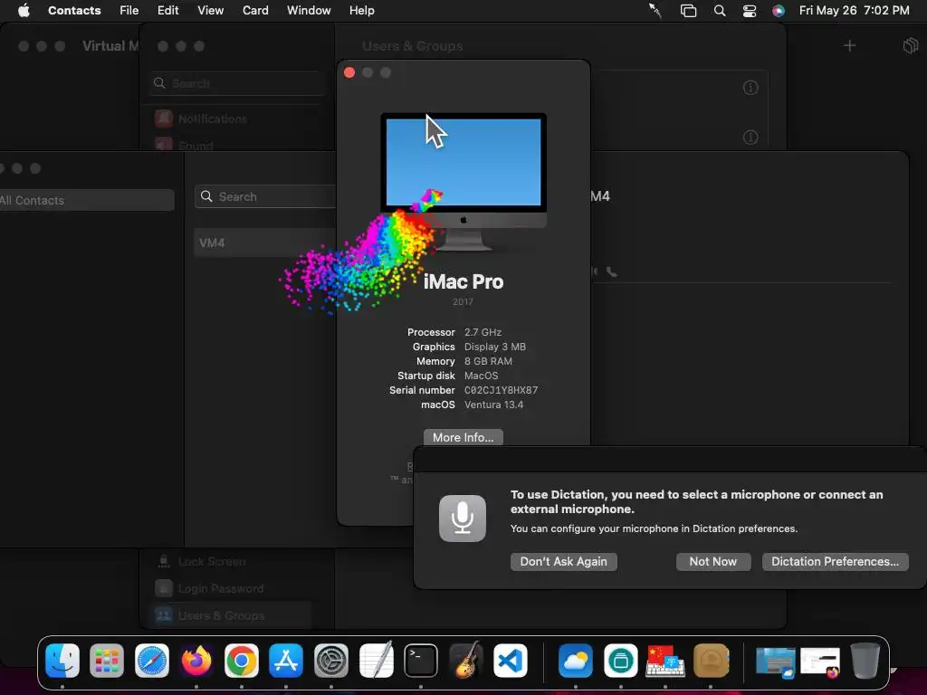Click the iMac Pro model name text
This screenshot has width=927, height=695.
(x=463, y=282)
